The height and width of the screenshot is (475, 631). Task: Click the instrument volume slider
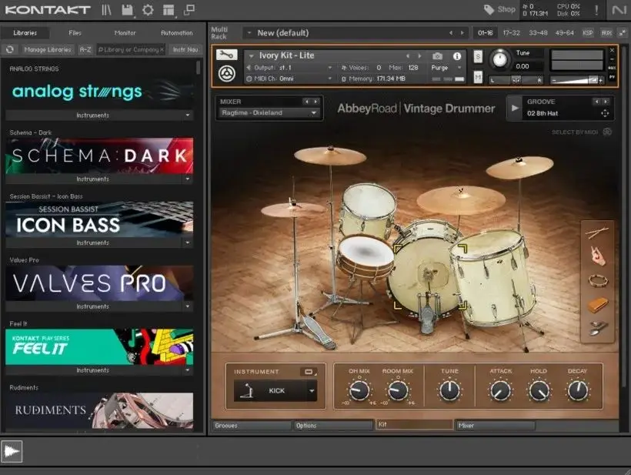(576, 81)
